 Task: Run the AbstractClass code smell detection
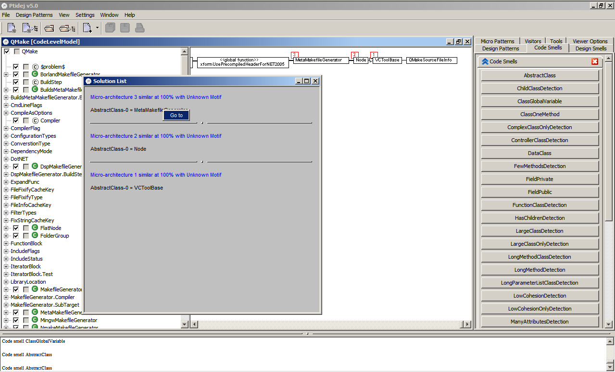[540, 75]
